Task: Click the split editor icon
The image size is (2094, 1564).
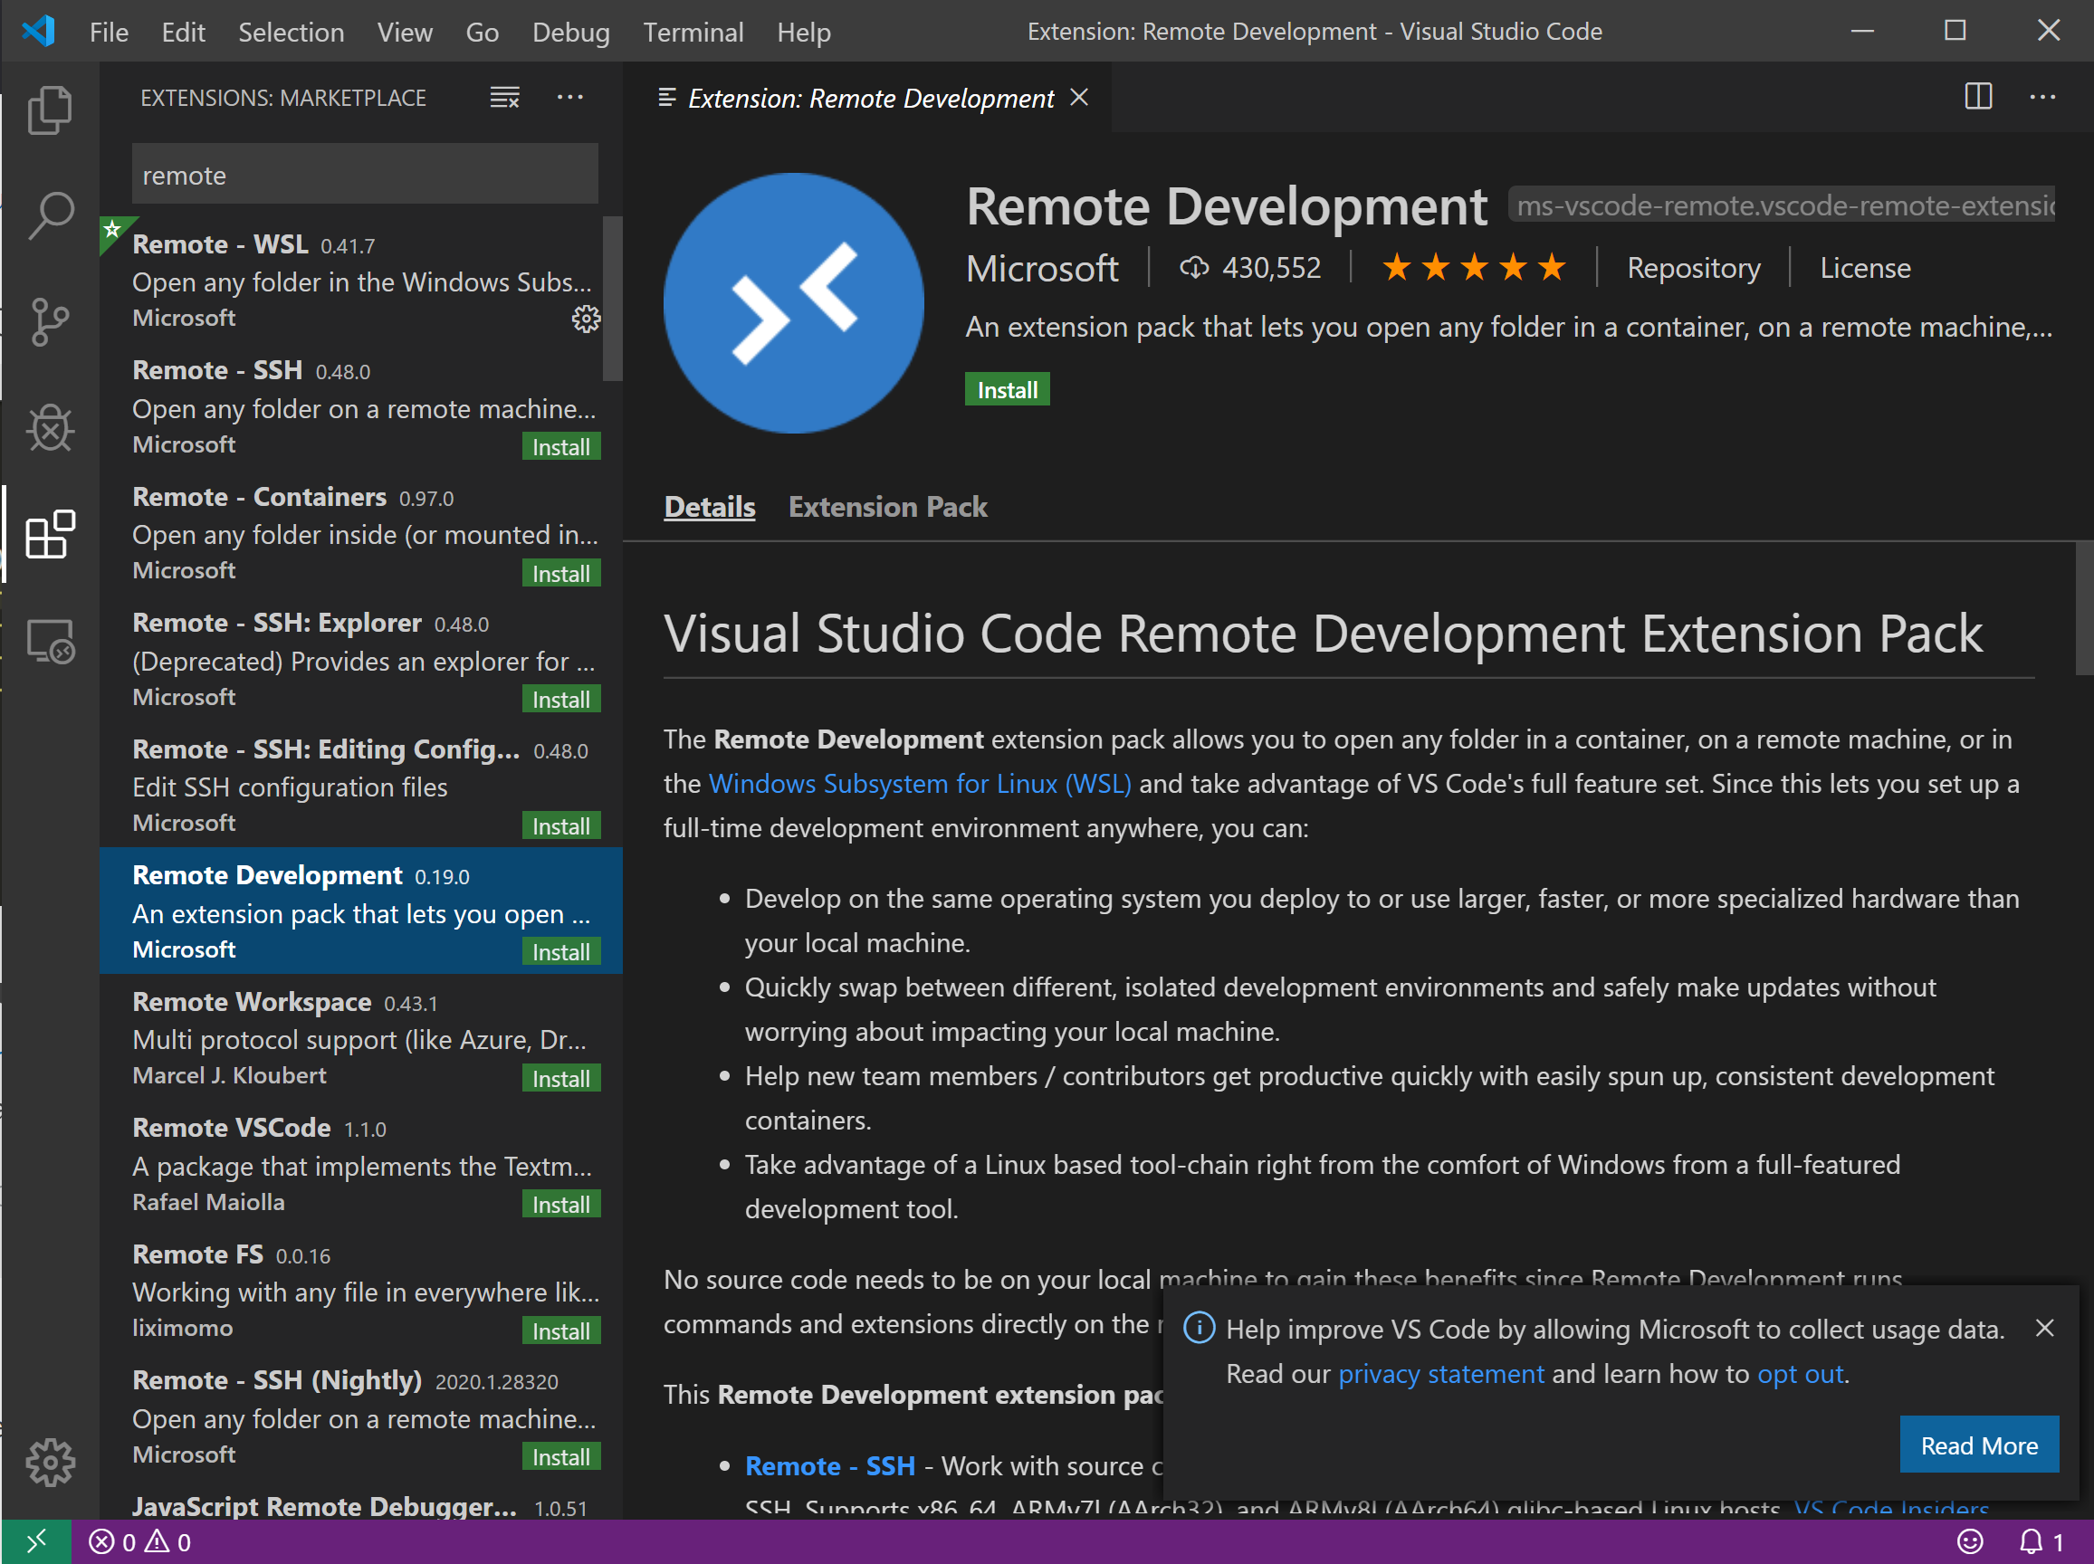Action: pos(1977,98)
